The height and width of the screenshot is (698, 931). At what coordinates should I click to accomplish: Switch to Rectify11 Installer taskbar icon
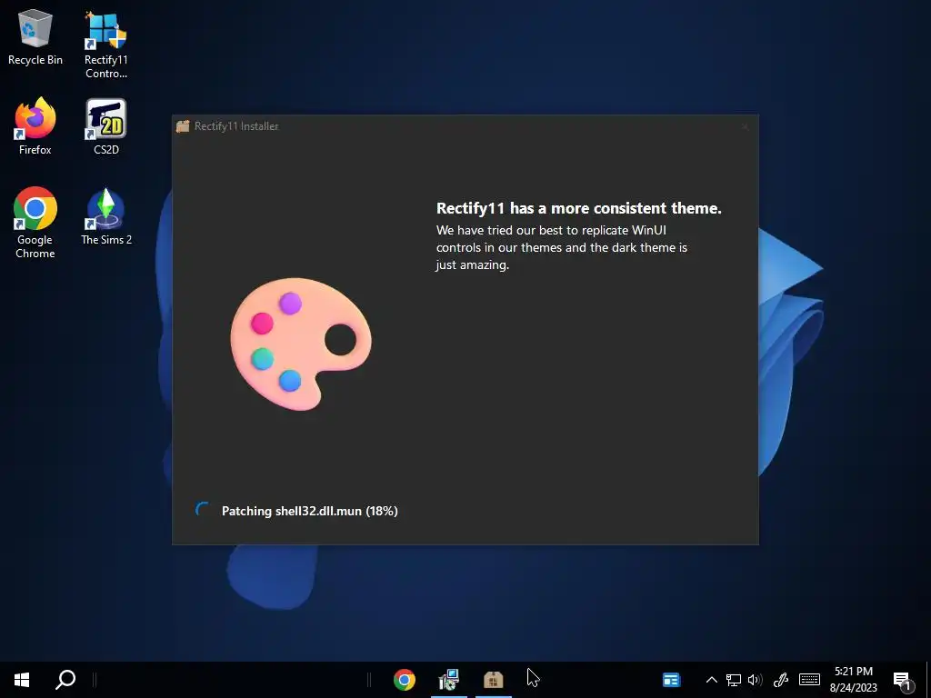tap(494, 680)
